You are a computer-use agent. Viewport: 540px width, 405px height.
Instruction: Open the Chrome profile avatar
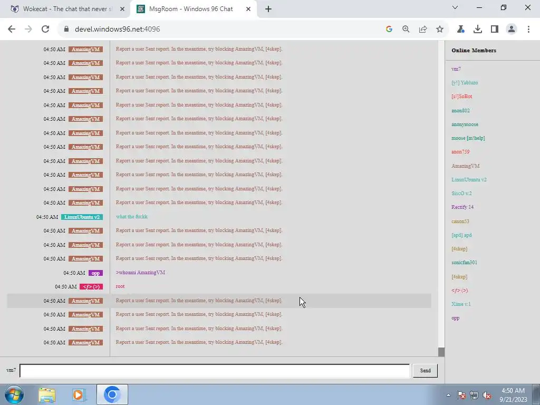(512, 30)
